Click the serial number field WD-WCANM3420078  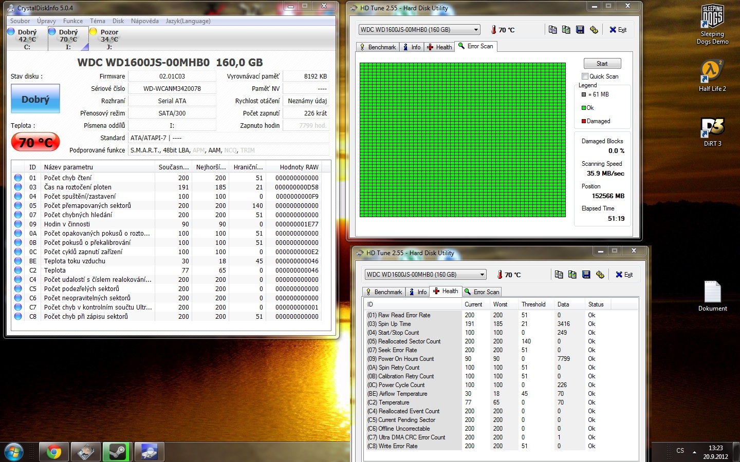tap(172, 89)
